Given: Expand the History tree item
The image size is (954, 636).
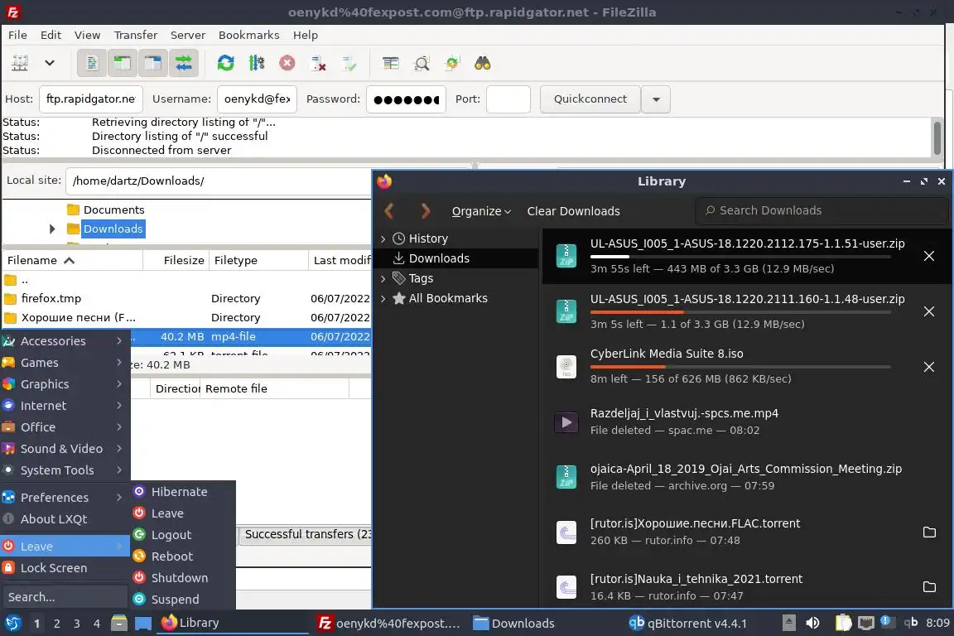Looking at the screenshot, I should [383, 238].
